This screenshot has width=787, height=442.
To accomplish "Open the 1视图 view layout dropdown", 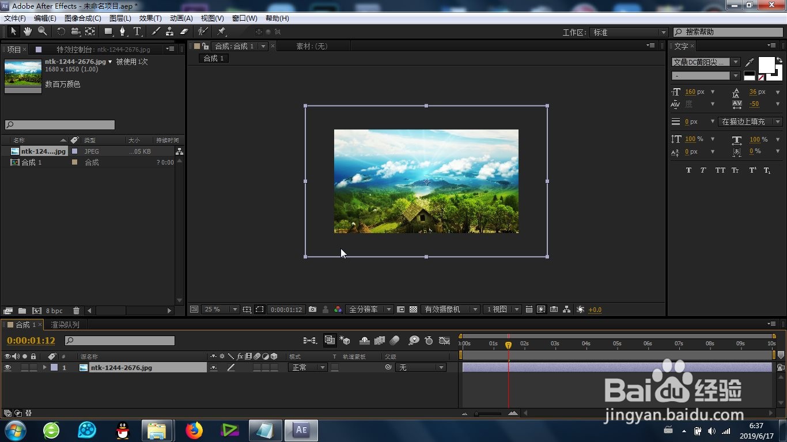I will 502,309.
